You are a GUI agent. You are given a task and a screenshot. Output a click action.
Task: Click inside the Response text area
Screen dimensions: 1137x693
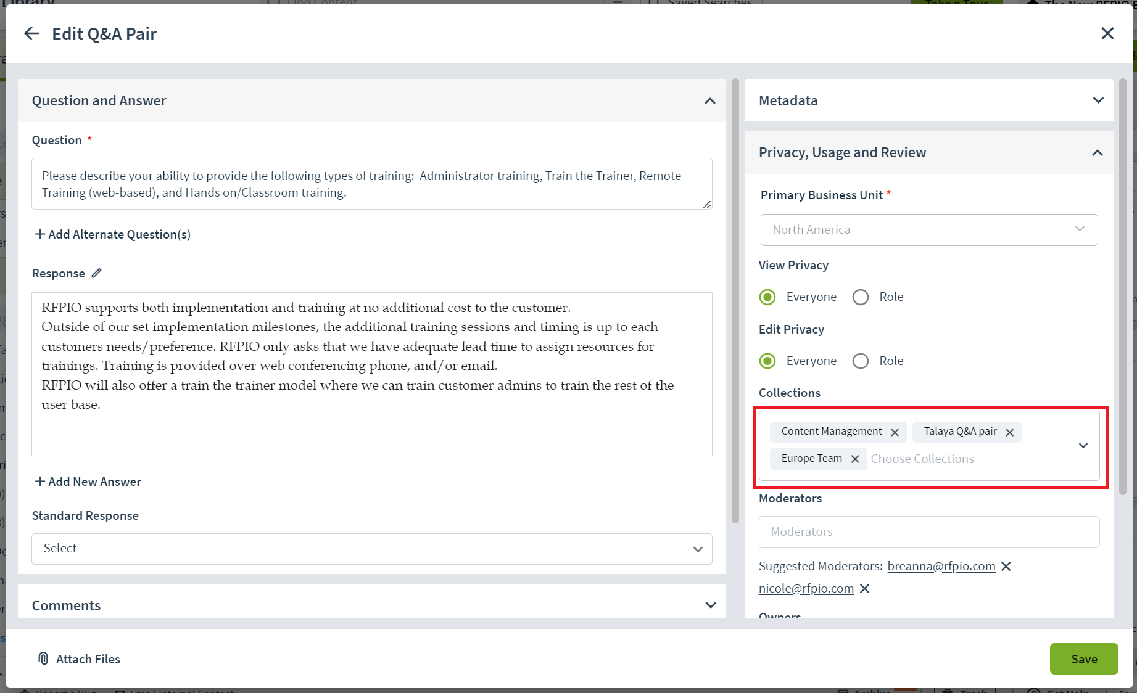[x=372, y=374]
